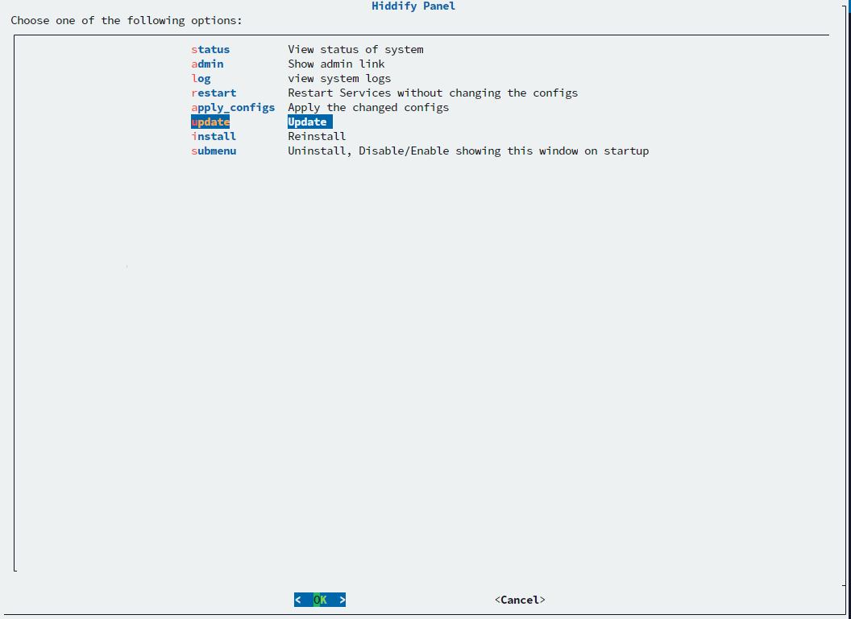Viewport: 851px width, 619px height.
Task: Click the Cancel button
Action: (x=520, y=600)
